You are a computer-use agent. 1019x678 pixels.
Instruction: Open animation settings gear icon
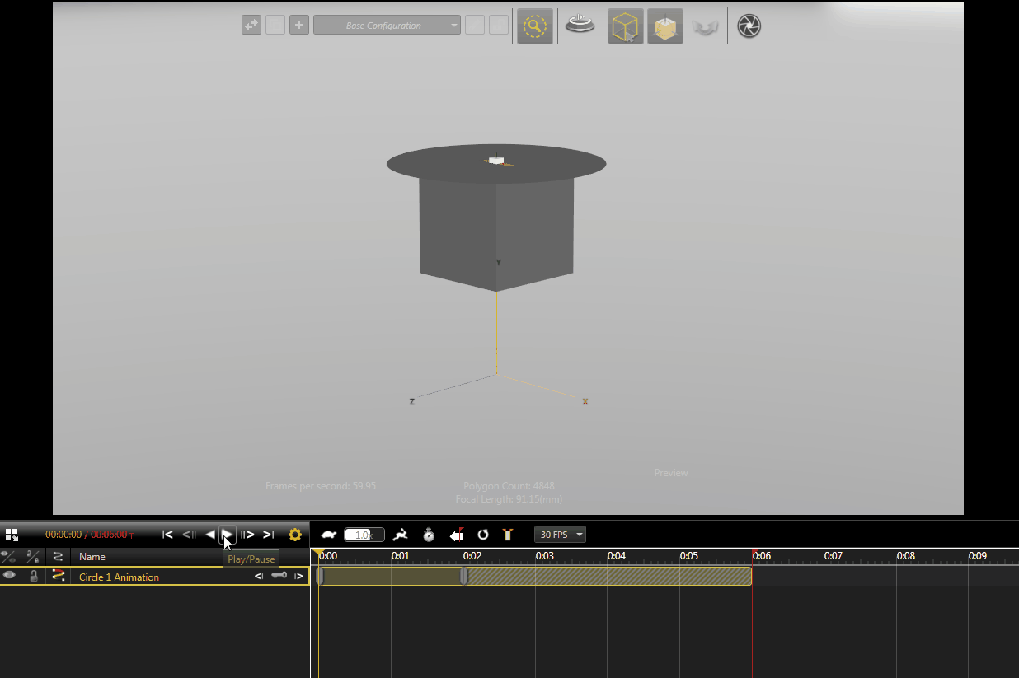[295, 535]
